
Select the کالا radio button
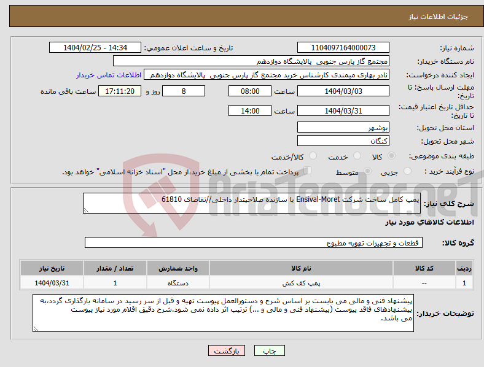click(391, 156)
